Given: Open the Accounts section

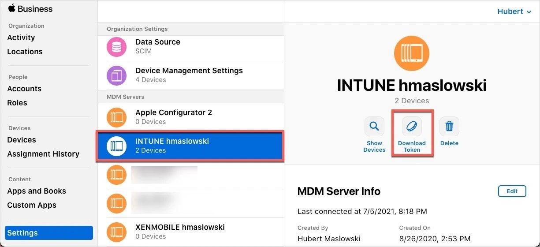Looking at the screenshot, I should (x=24, y=89).
